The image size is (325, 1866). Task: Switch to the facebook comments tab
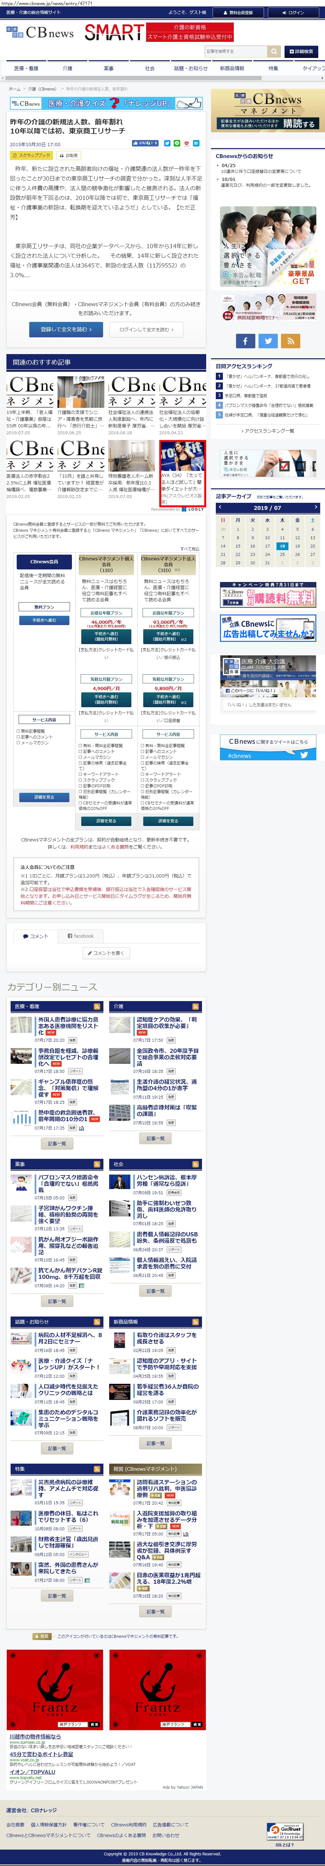click(80, 936)
